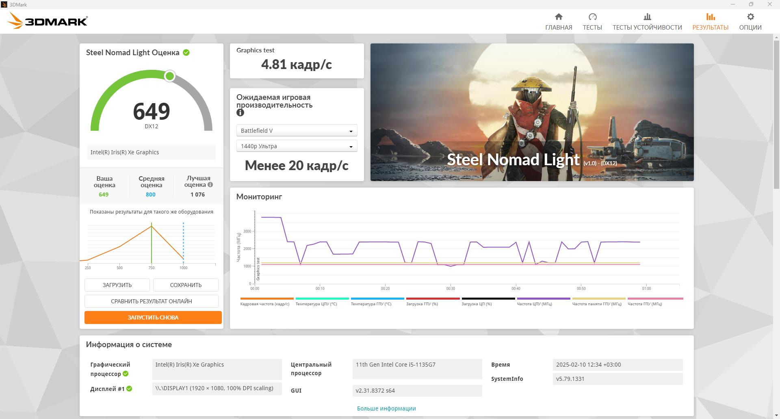This screenshot has height=419, width=780.
Task: Click green checkmark next to Steel Nomad Light Оценка
Action: point(186,52)
